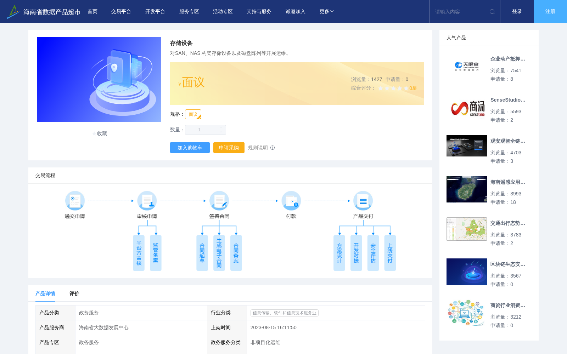Image resolution: width=567 pixels, height=354 pixels.
Task: Click the 收藏 favorite link
Action: 102,133
